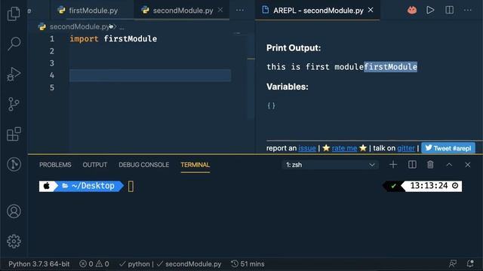483x271 pixels.
Task: Split the terminal panel
Action: click(412, 165)
